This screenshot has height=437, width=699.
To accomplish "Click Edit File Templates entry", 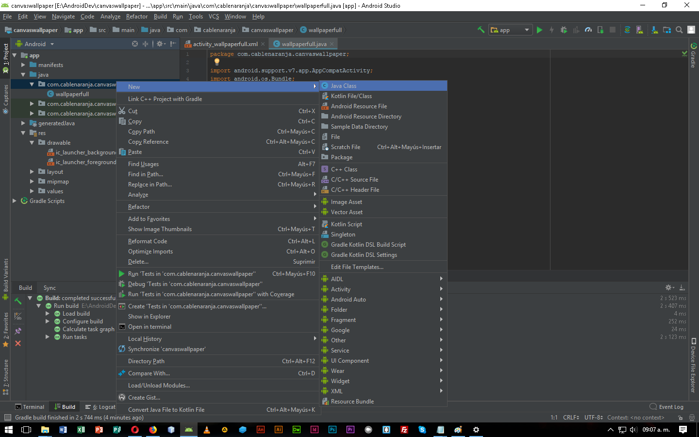I will coord(383,267).
